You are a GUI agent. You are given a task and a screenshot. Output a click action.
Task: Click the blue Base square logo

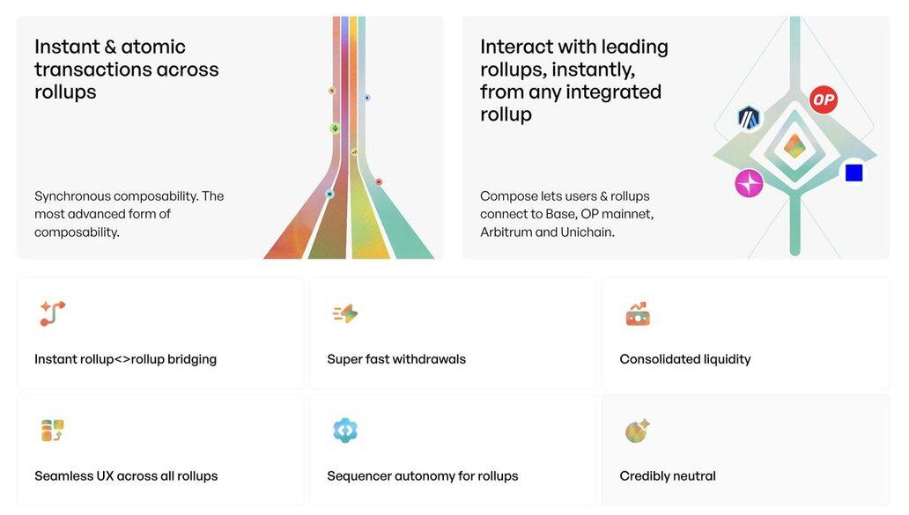point(854,173)
